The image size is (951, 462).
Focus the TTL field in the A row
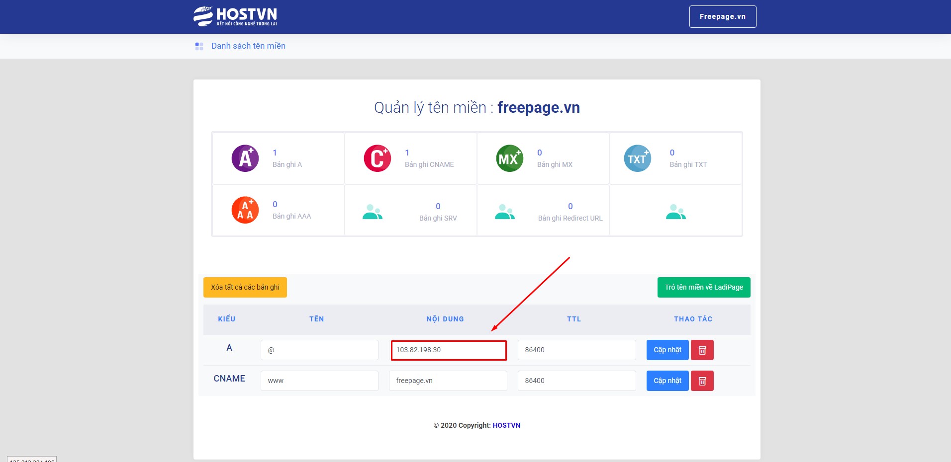pyautogui.click(x=577, y=350)
